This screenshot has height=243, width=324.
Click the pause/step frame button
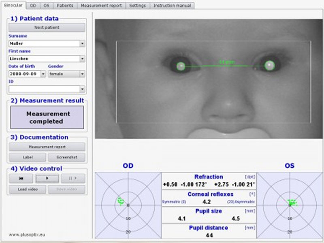pos(73,178)
